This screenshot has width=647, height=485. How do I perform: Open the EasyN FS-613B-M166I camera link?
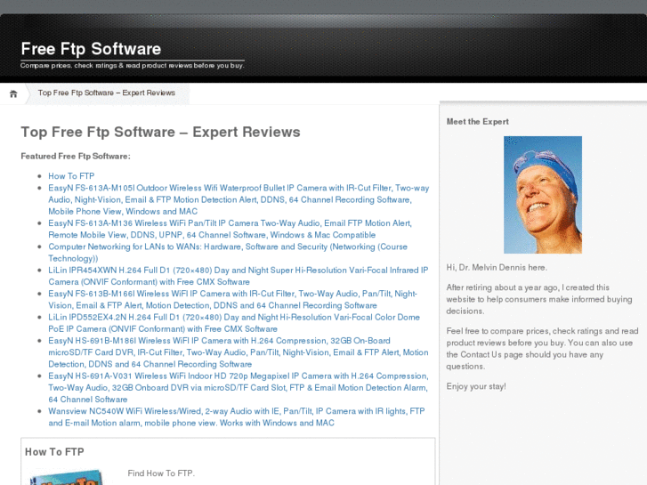[x=232, y=300]
